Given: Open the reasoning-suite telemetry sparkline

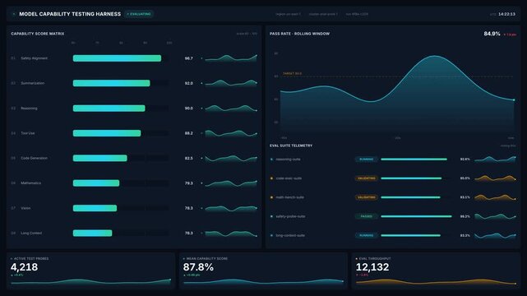Looking at the screenshot, I should (x=495, y=159).
